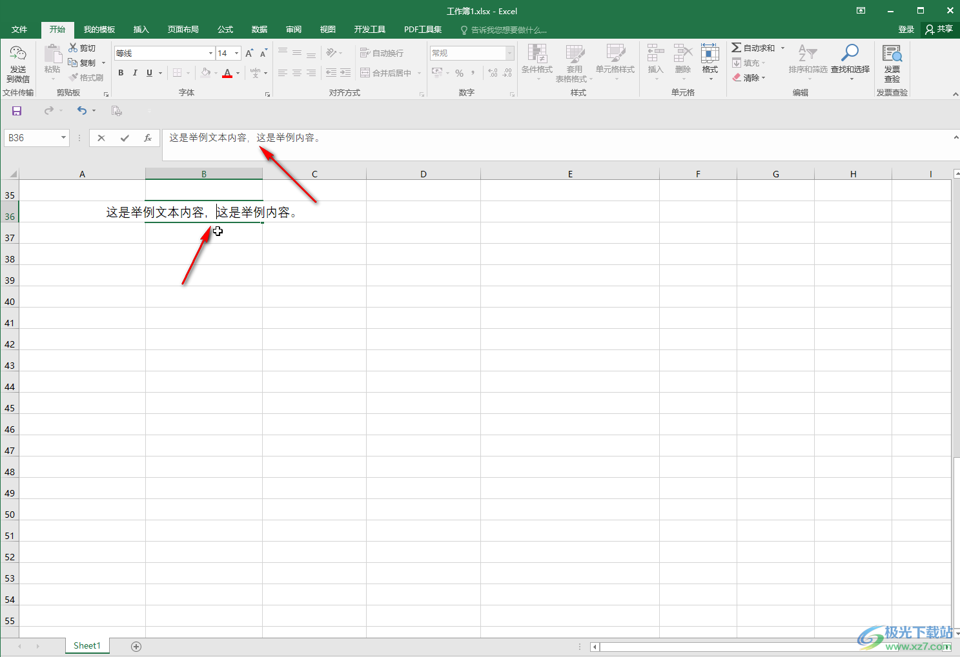Open the 文件 (File) menu tab
This screenshot has height=657, width=960.
pos(19,30)
